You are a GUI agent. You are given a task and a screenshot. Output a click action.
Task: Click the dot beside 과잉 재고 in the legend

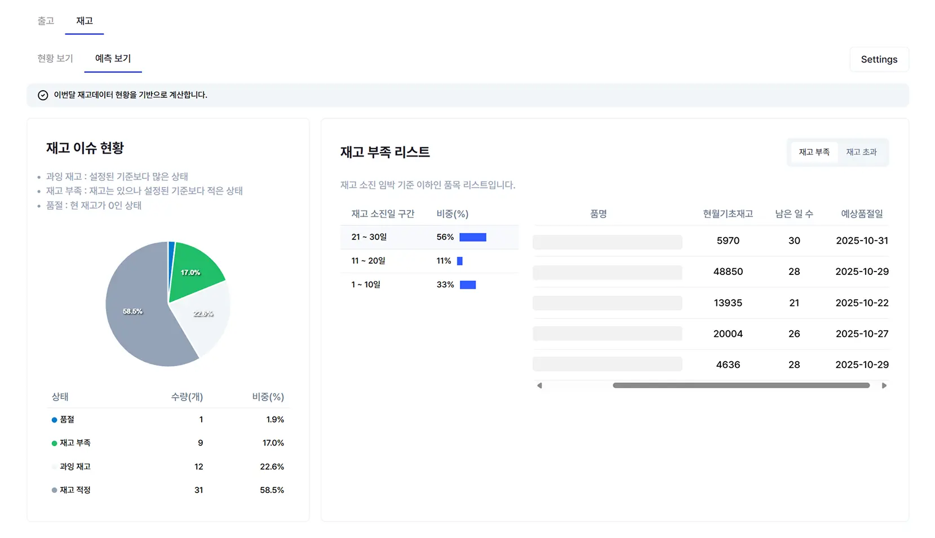click(x=54, y=466)
